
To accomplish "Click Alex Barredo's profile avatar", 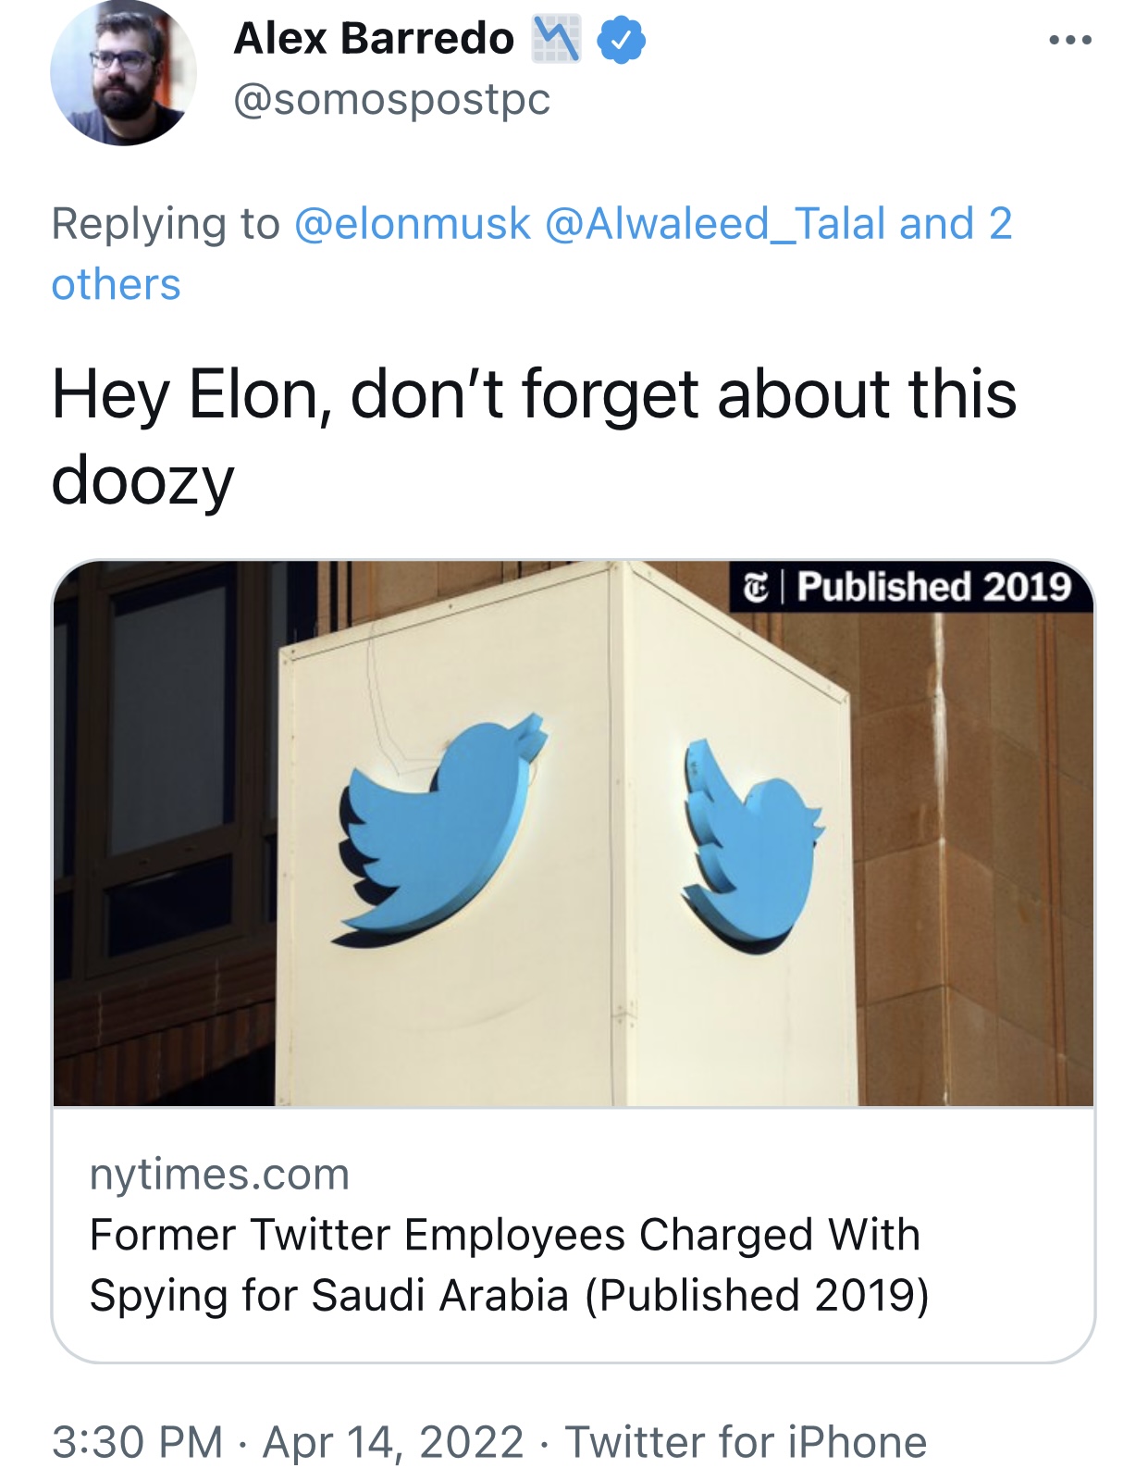I will 123,72.
